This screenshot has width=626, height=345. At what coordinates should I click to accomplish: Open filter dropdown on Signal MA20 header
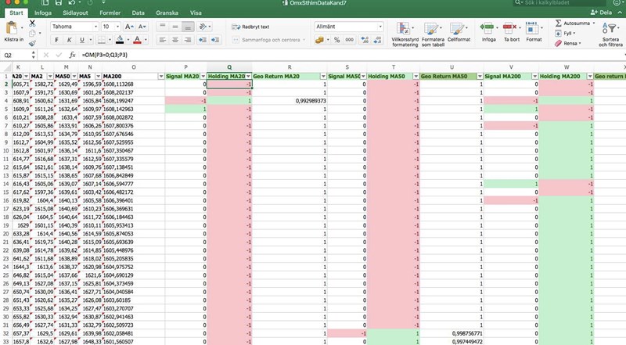coord(203,76)
